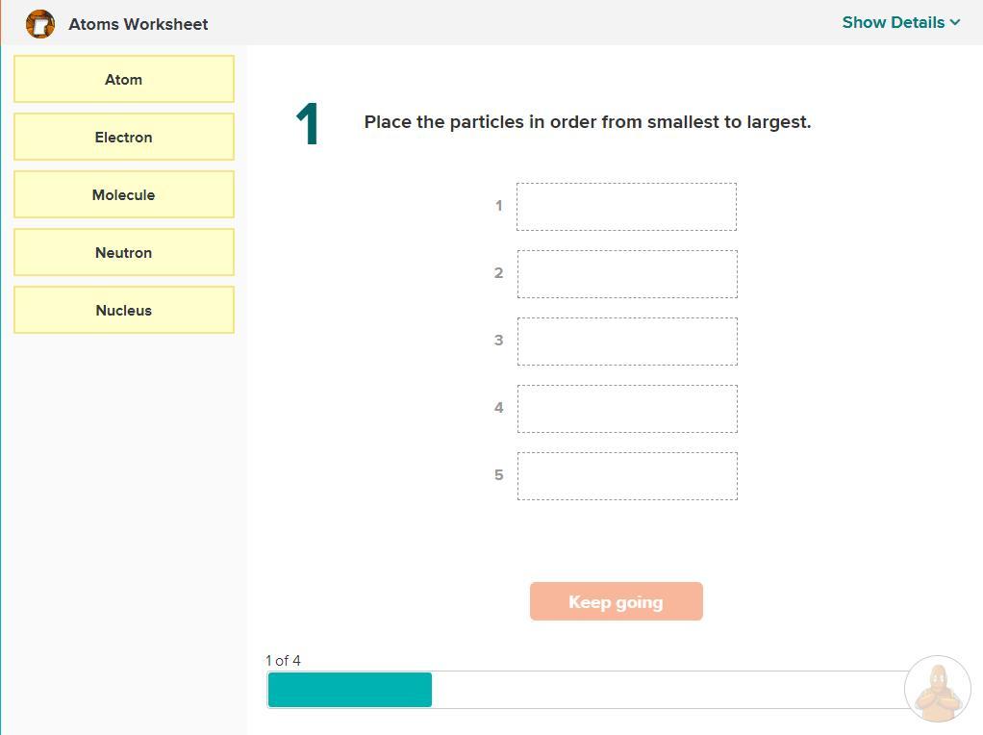The height and width of the screenshot is (735, 983).
Task: Click the teal progress bar fill
Action: (349, 690)
